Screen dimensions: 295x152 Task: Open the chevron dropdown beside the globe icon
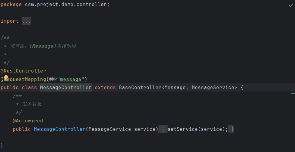tap(55, 79)
